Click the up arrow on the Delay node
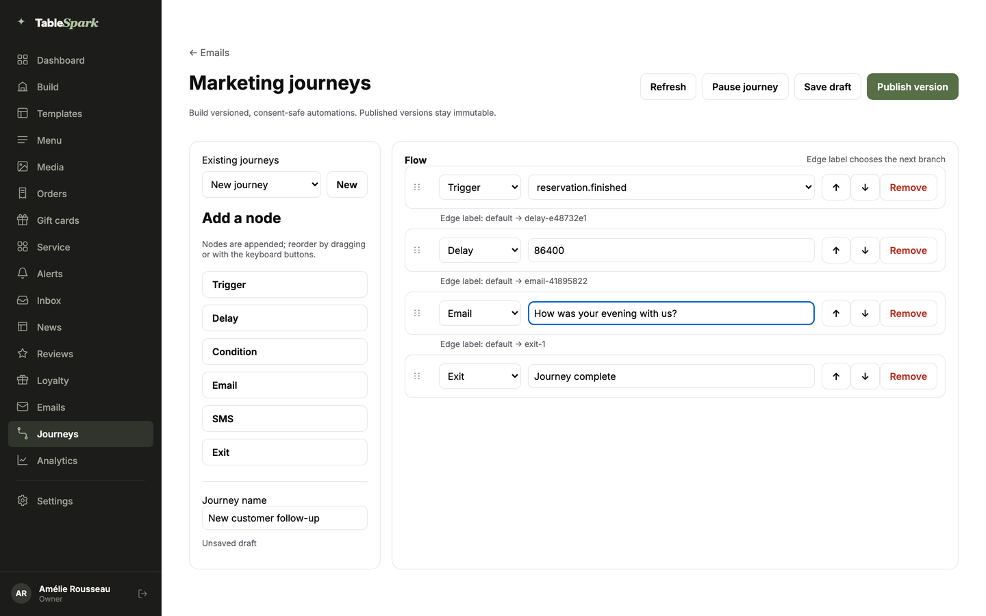Viewport: 986px width, 616px height. click(836, 251)
